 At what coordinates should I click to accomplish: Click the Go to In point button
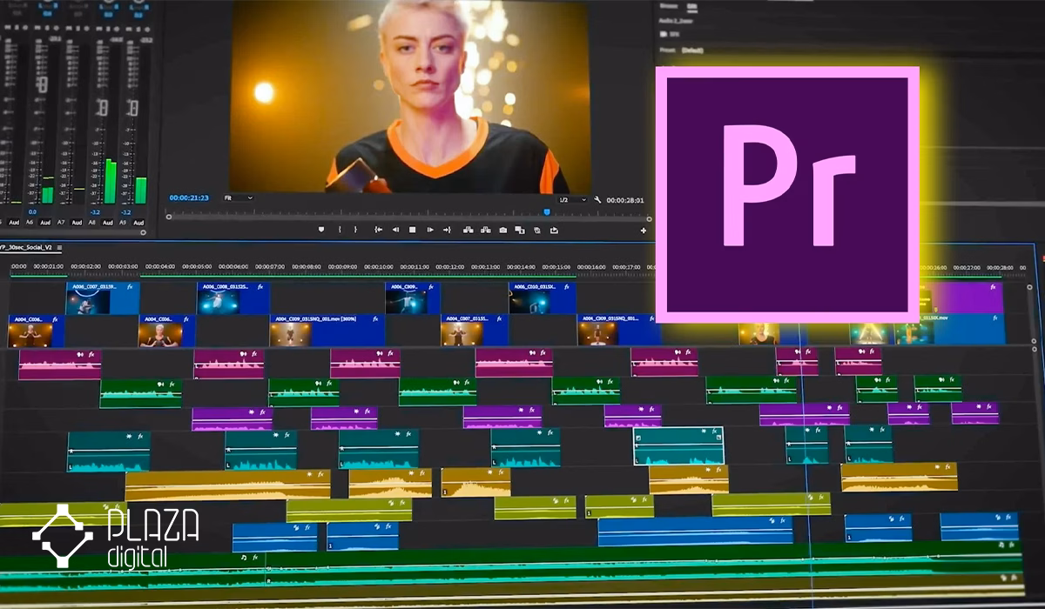(378, 230)
